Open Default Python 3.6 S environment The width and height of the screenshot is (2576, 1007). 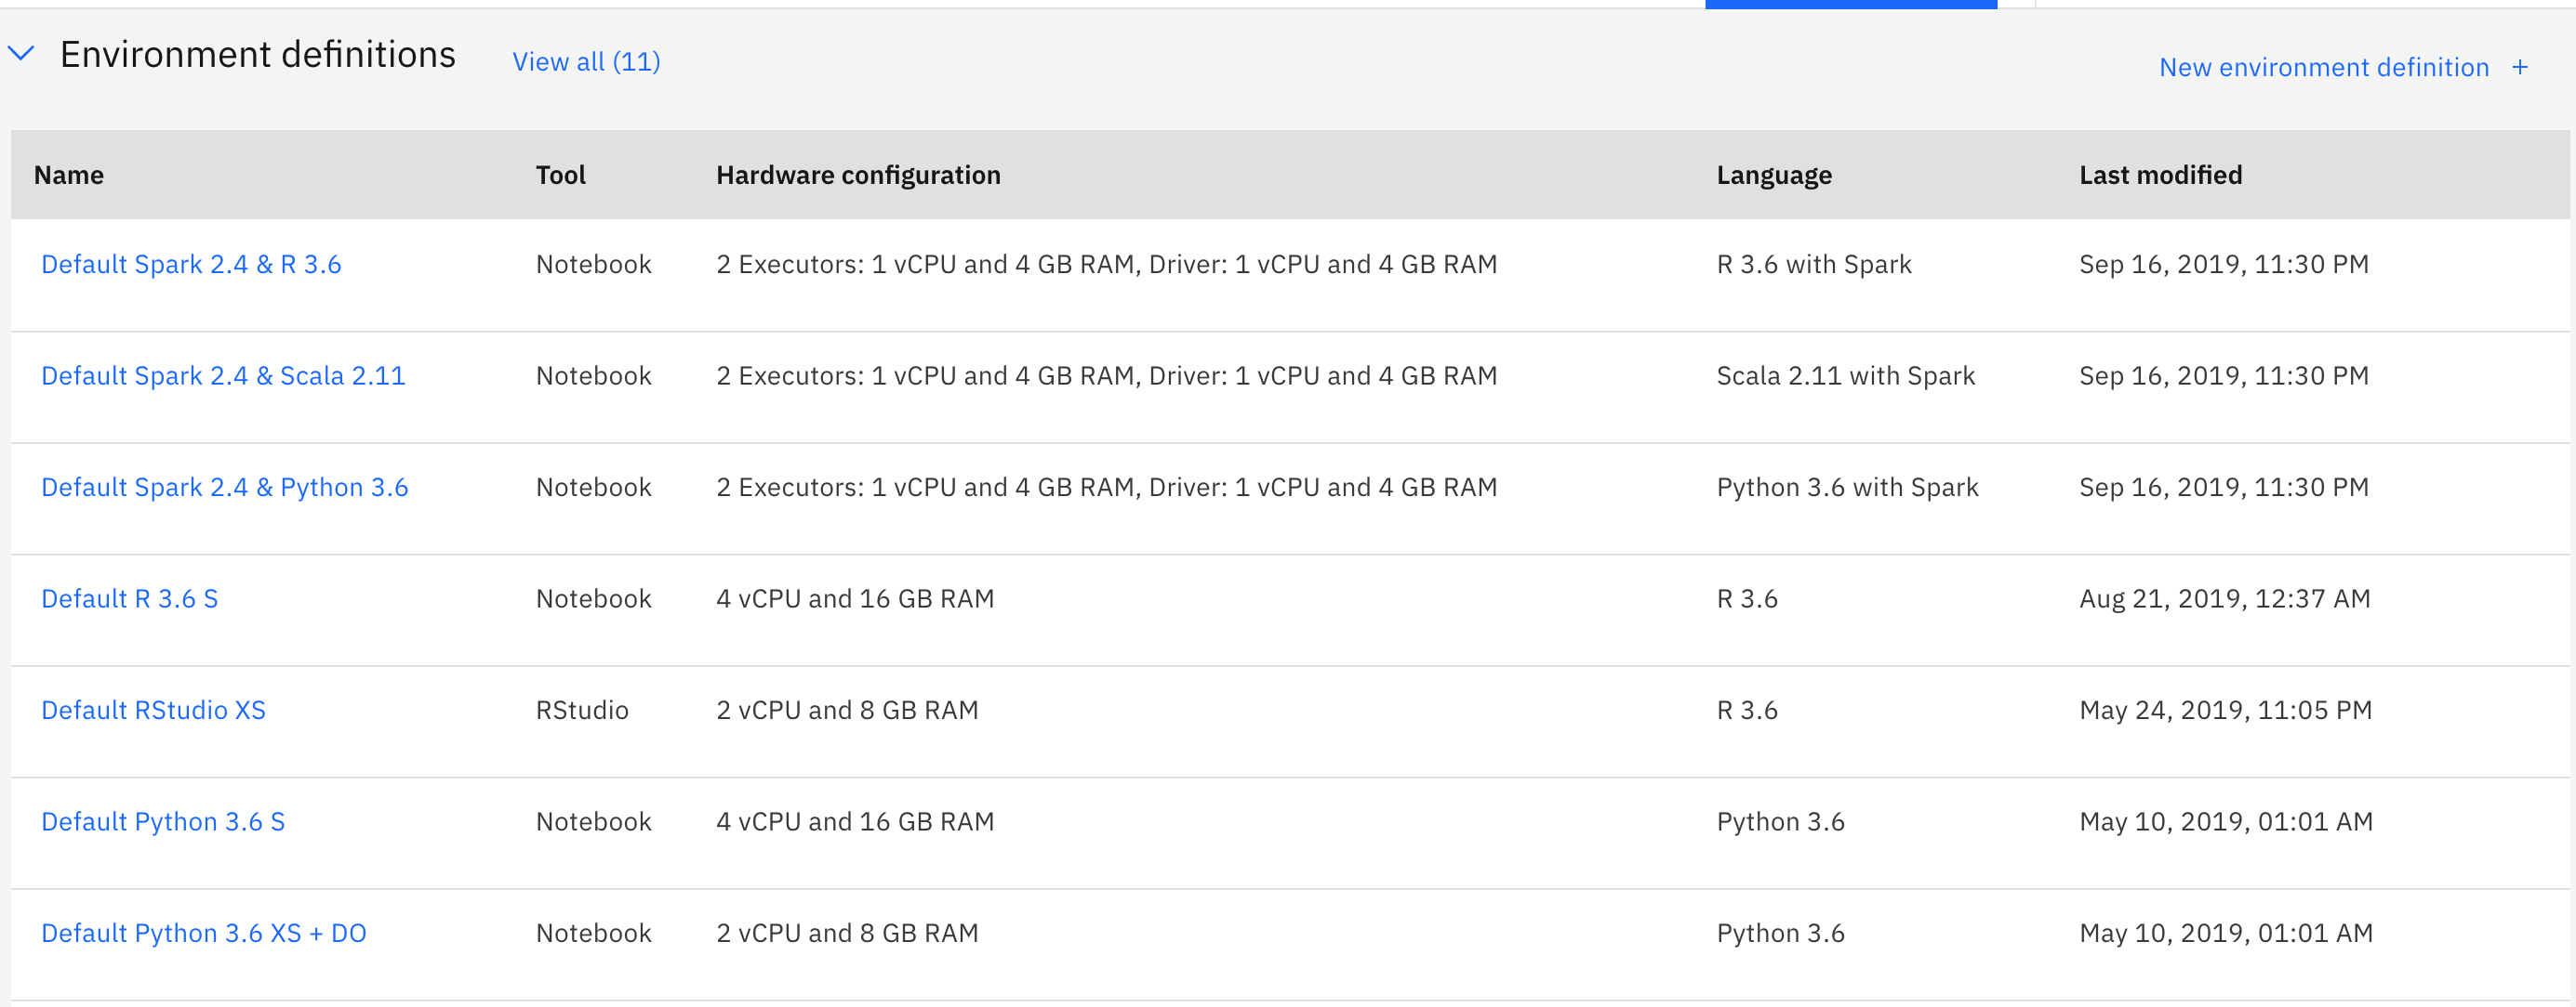[163, 821]
